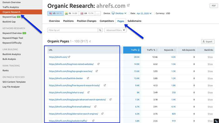
Task: Switch to the Overview tab
Action: [x=54, y=21]
